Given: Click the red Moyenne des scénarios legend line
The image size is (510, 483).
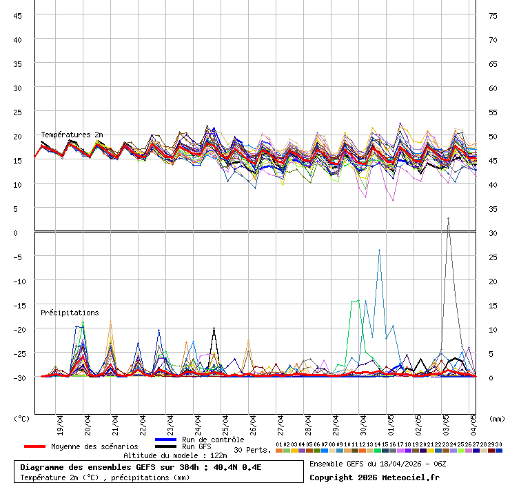Looking at the screenshot, I should [45, 446].
